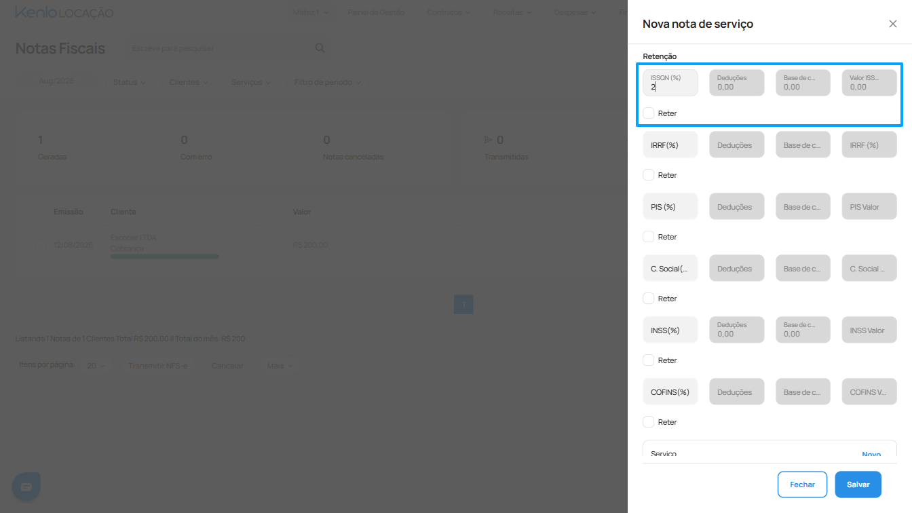Click the ISSQN Base de cálculo field
Image resolution: width=912 pixels, height=513 pixels.
(803, 83)
